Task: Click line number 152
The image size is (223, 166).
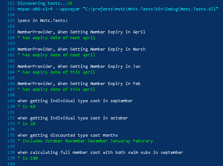Action: [11, 3]
